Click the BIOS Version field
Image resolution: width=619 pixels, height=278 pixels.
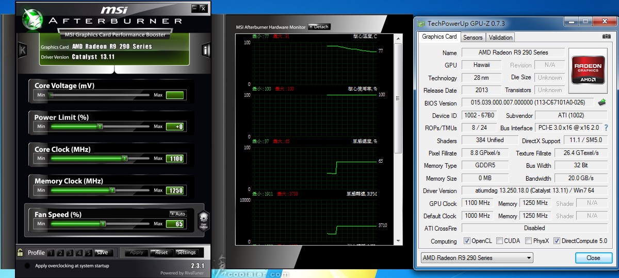point(527,103)
